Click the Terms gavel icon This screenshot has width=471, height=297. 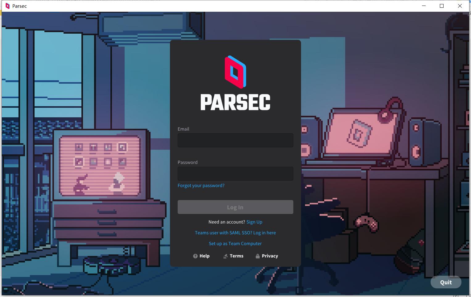click(225, 256)
